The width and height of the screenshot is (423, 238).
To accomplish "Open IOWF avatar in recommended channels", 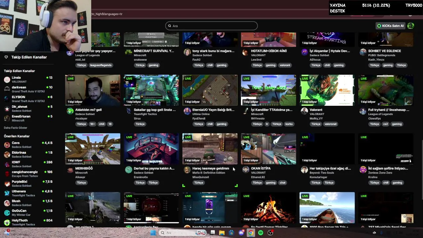I will 7,164.
